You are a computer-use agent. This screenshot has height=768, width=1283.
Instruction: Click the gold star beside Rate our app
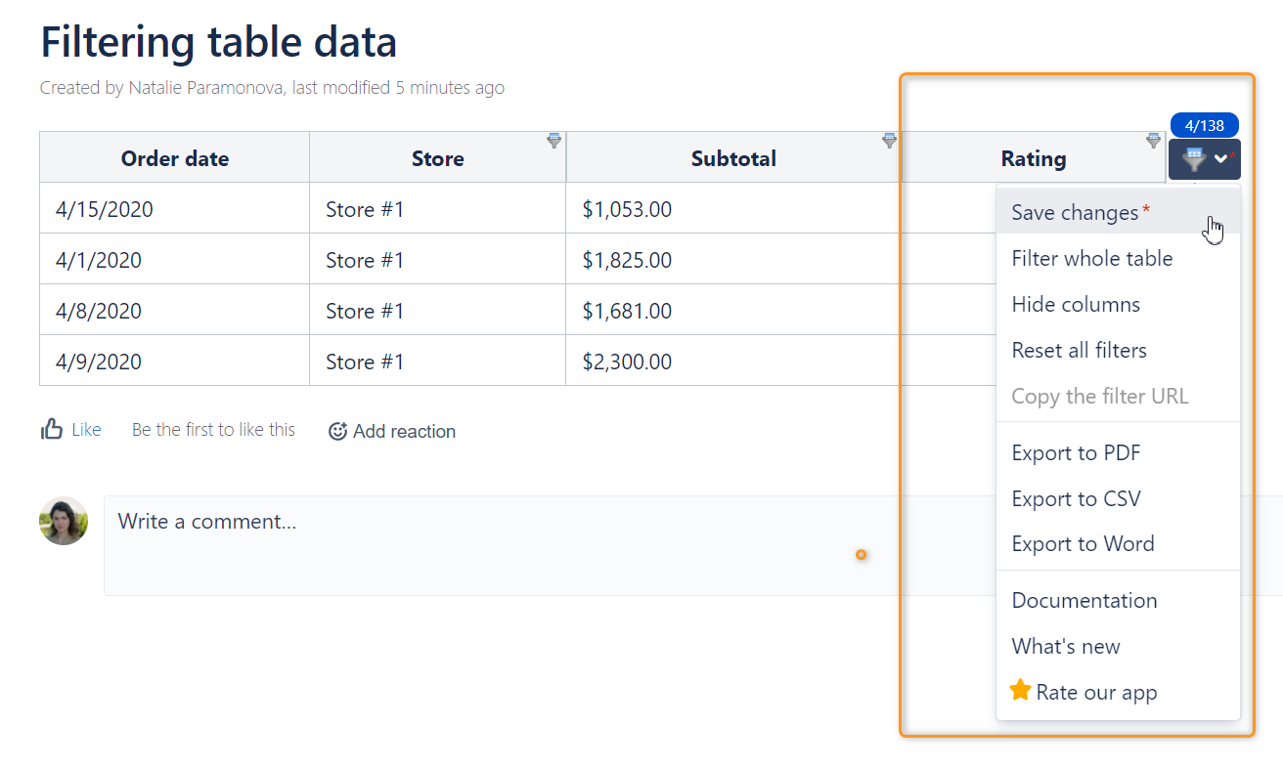(1020, 691)
